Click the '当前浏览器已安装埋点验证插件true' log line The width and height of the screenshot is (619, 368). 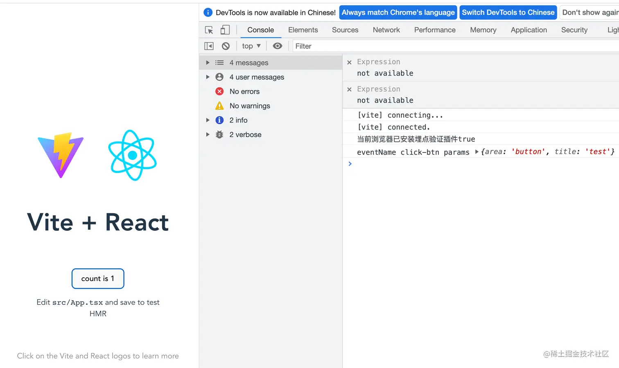click(x=416, y=139)
